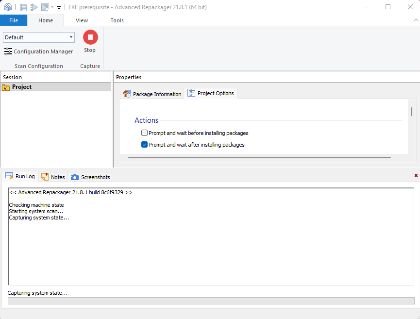Disable Prompt and wait after installing packages

click(x=144, y=145)
